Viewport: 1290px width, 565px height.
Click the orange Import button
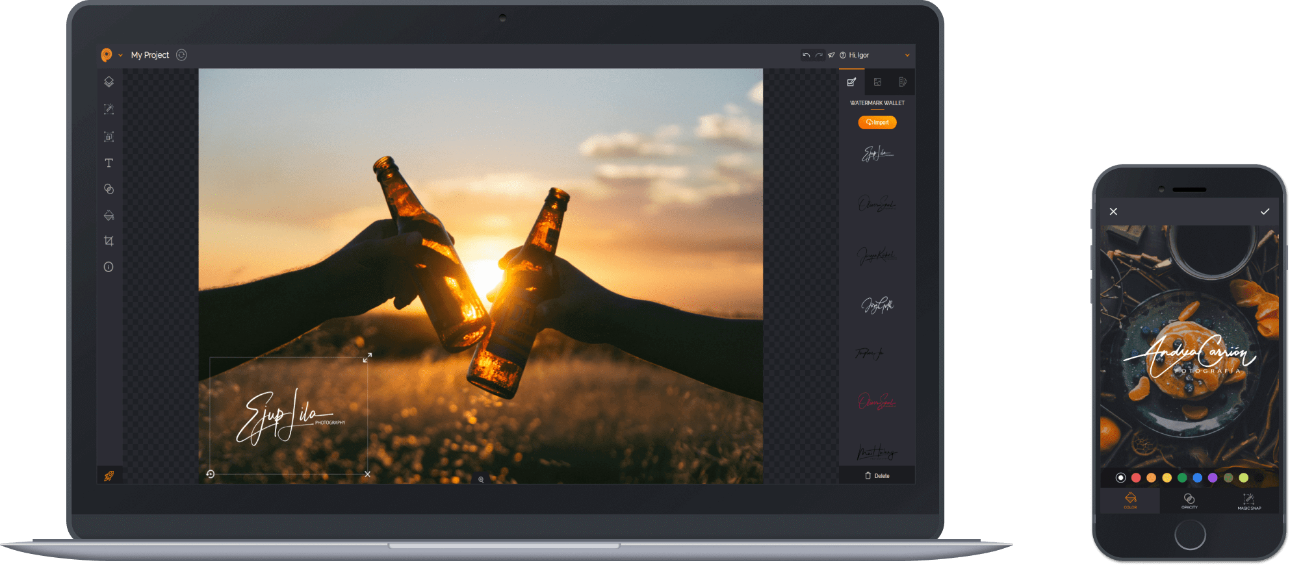click(877, 122)
